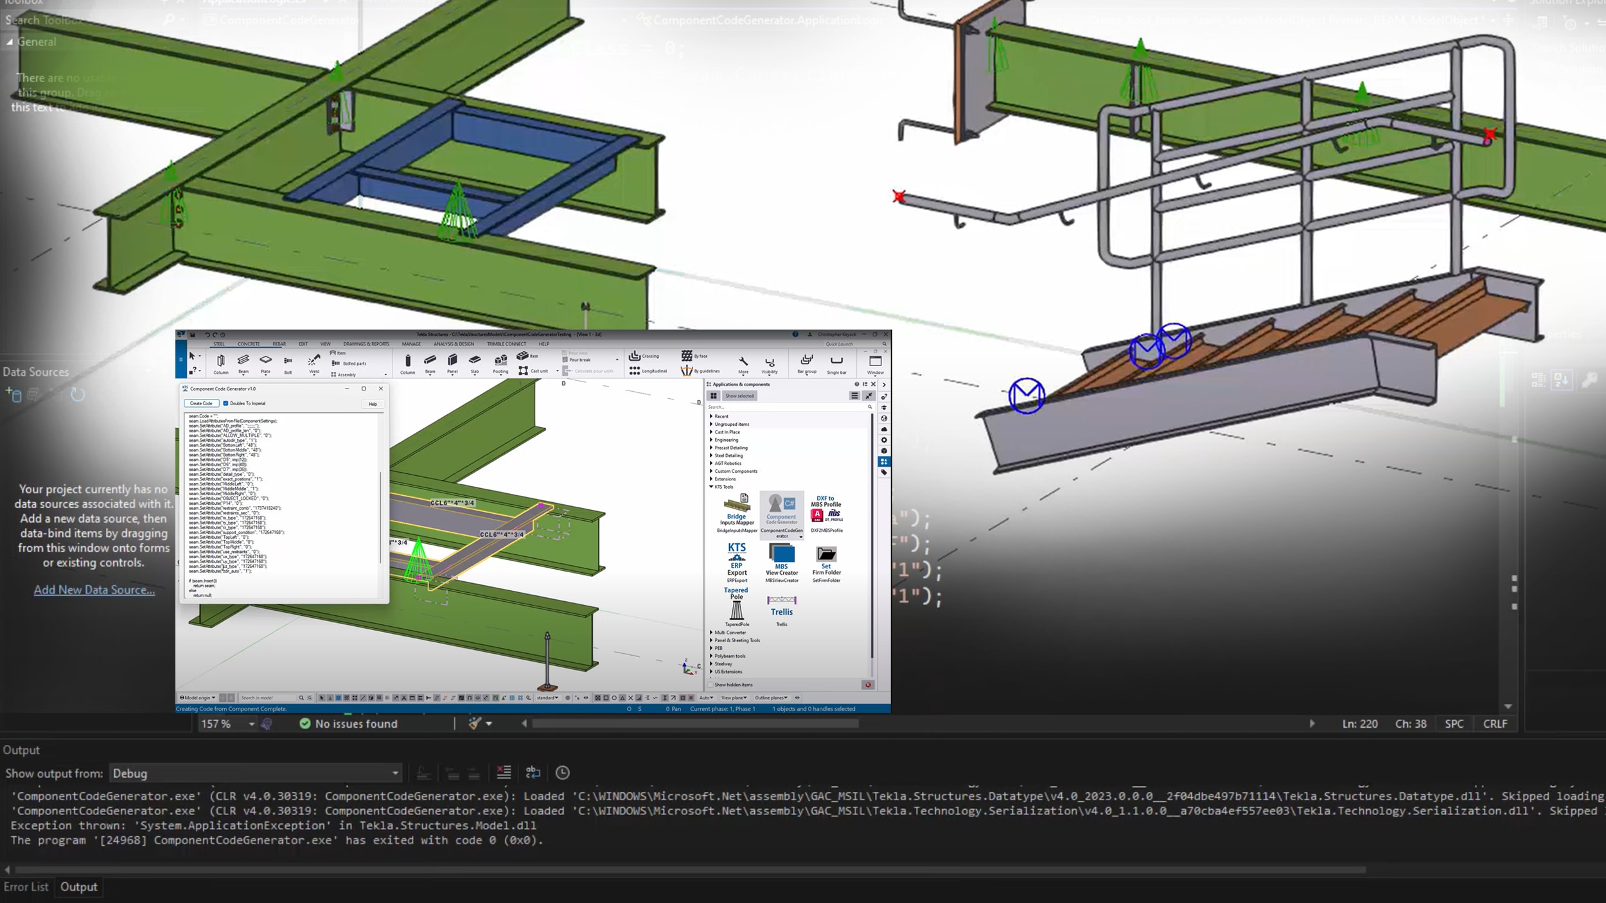This screenshot has width=1606, height=903.
Task: Click the code editor horizontal scrollbar
Action: pyautogui.click(x=696, y=724)
